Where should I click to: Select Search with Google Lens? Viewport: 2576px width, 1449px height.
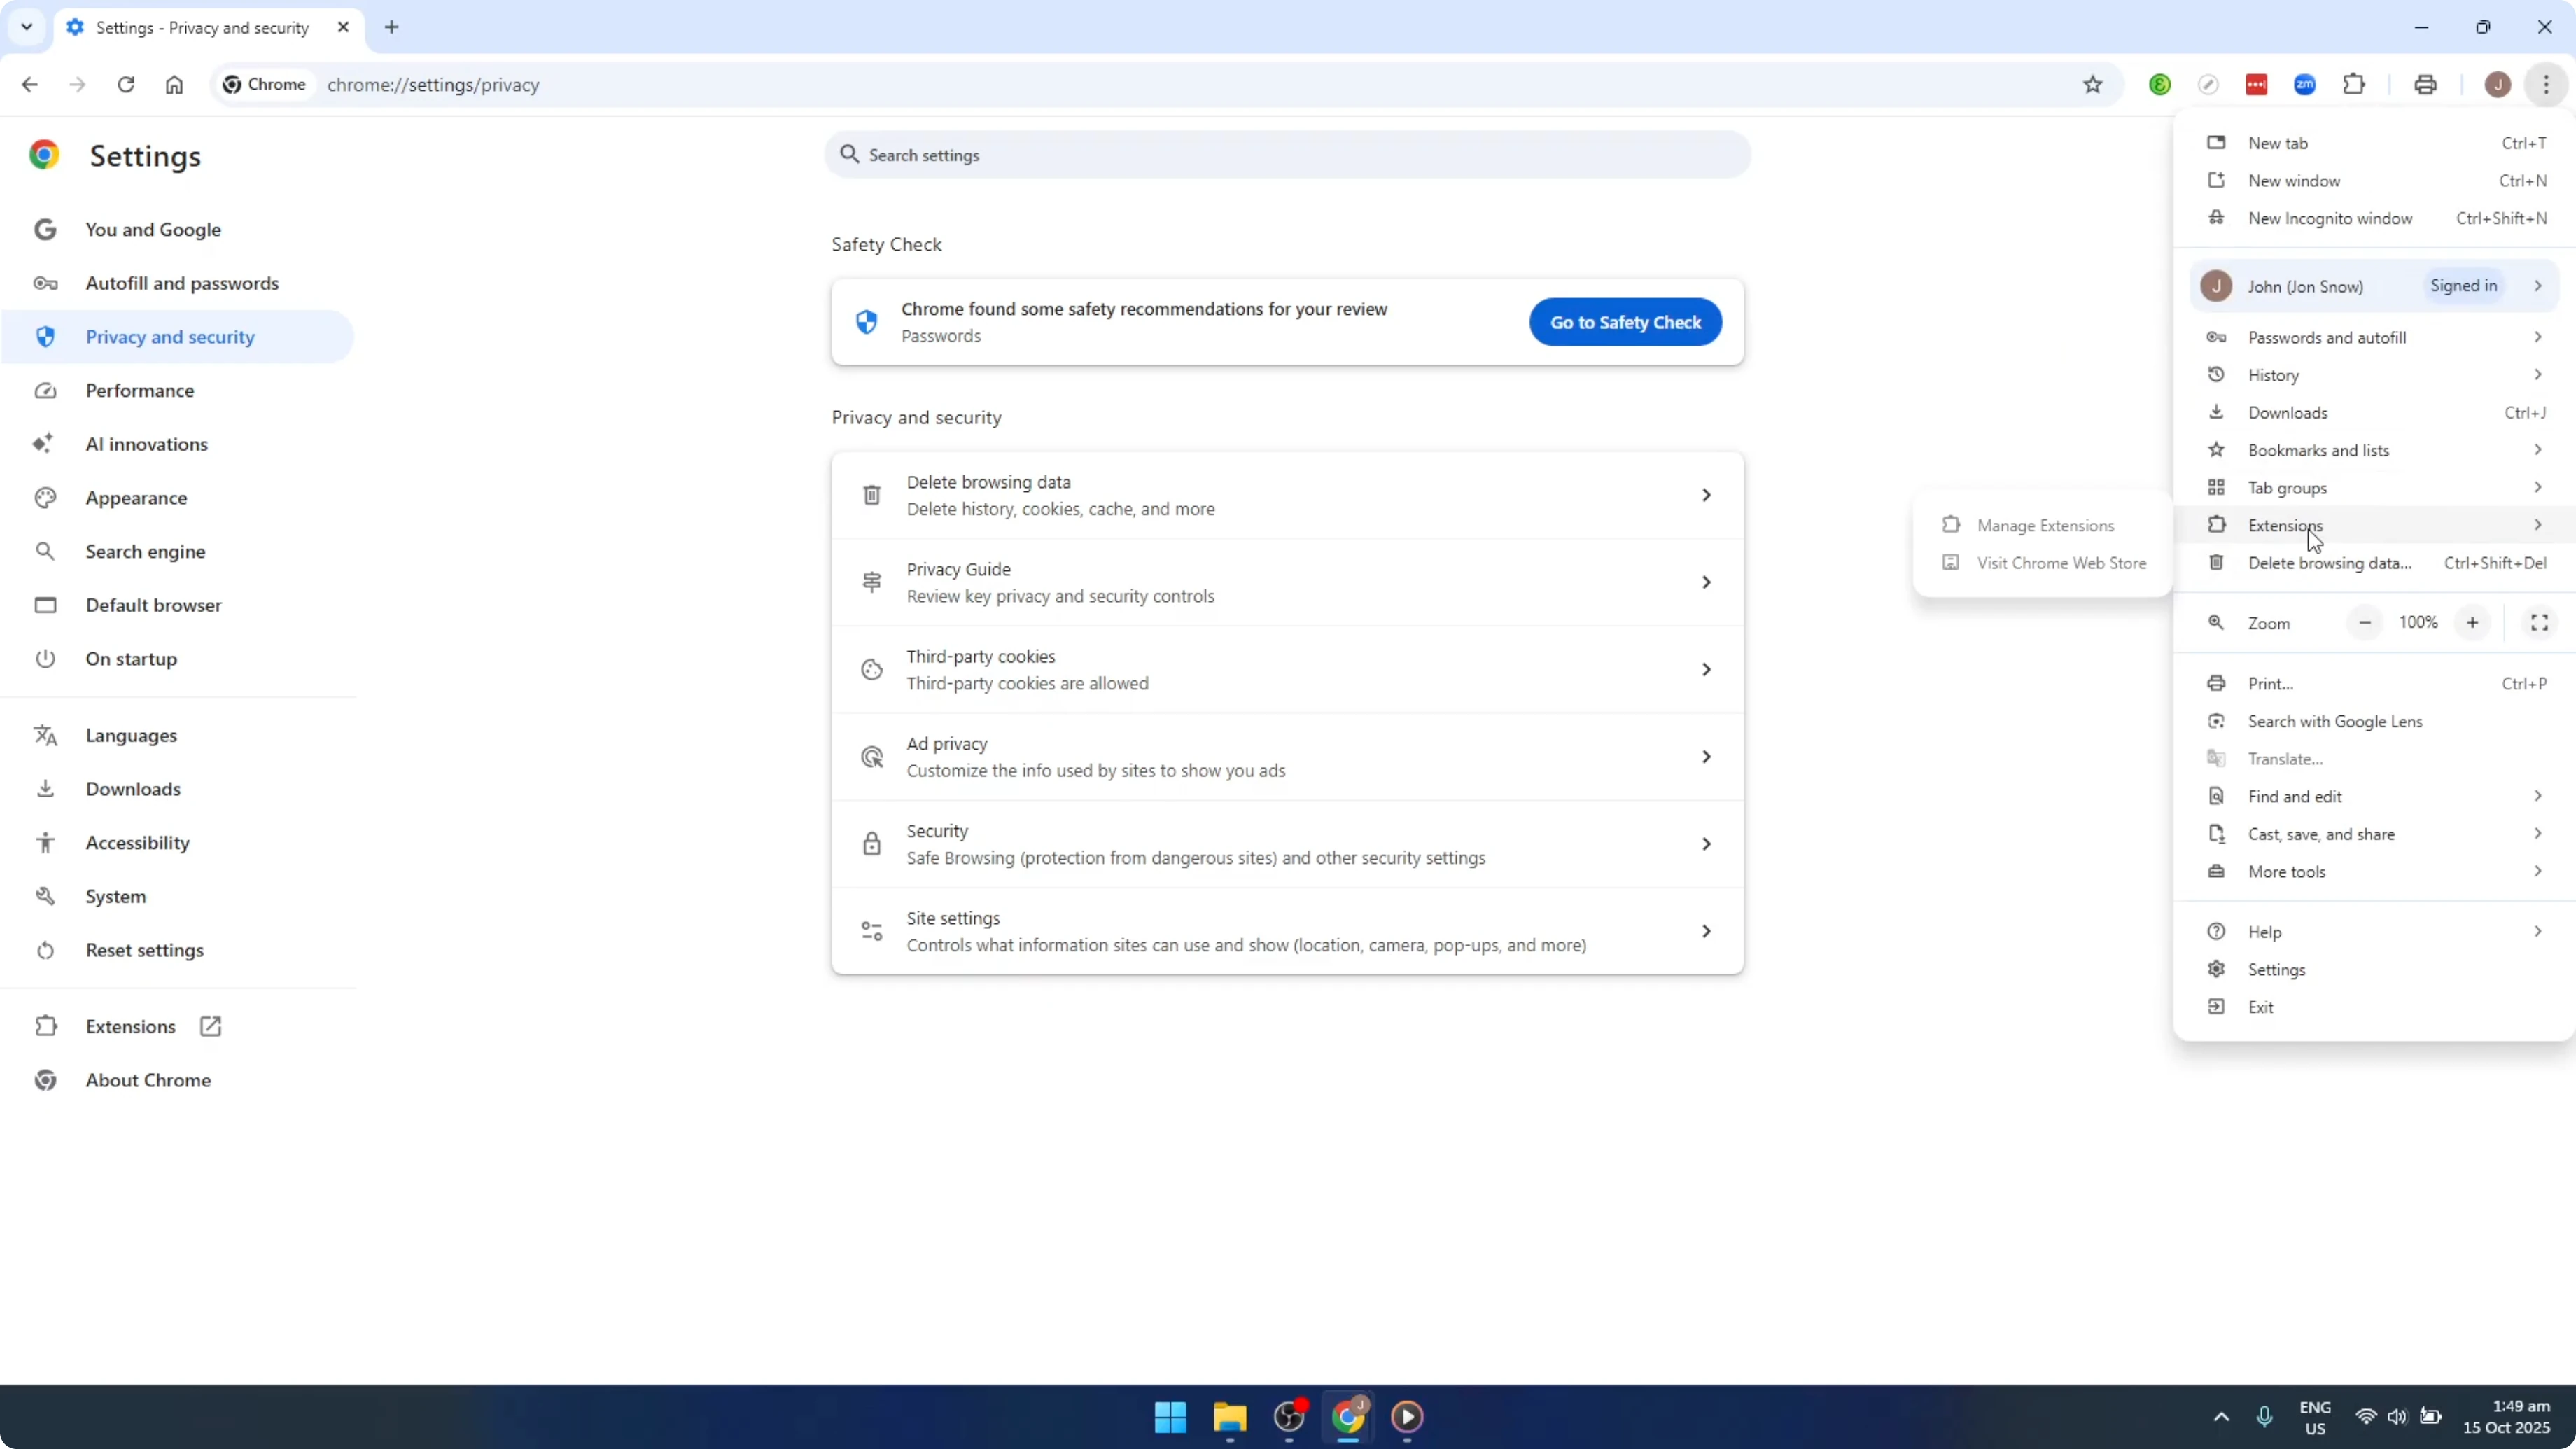(x=2375, y=722)
